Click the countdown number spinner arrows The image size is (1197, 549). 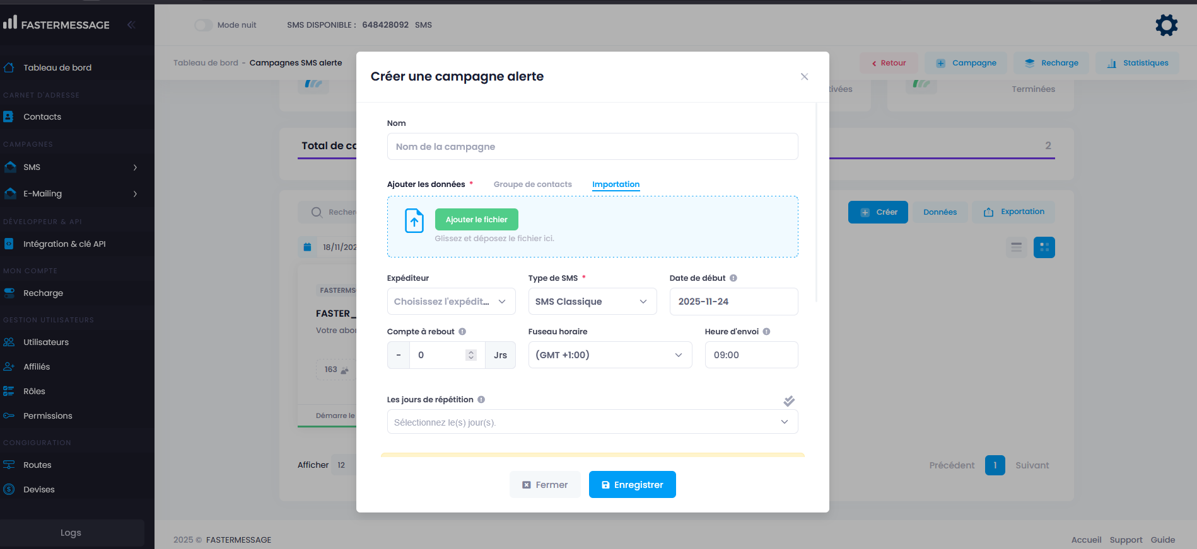(x=470, y=355)
